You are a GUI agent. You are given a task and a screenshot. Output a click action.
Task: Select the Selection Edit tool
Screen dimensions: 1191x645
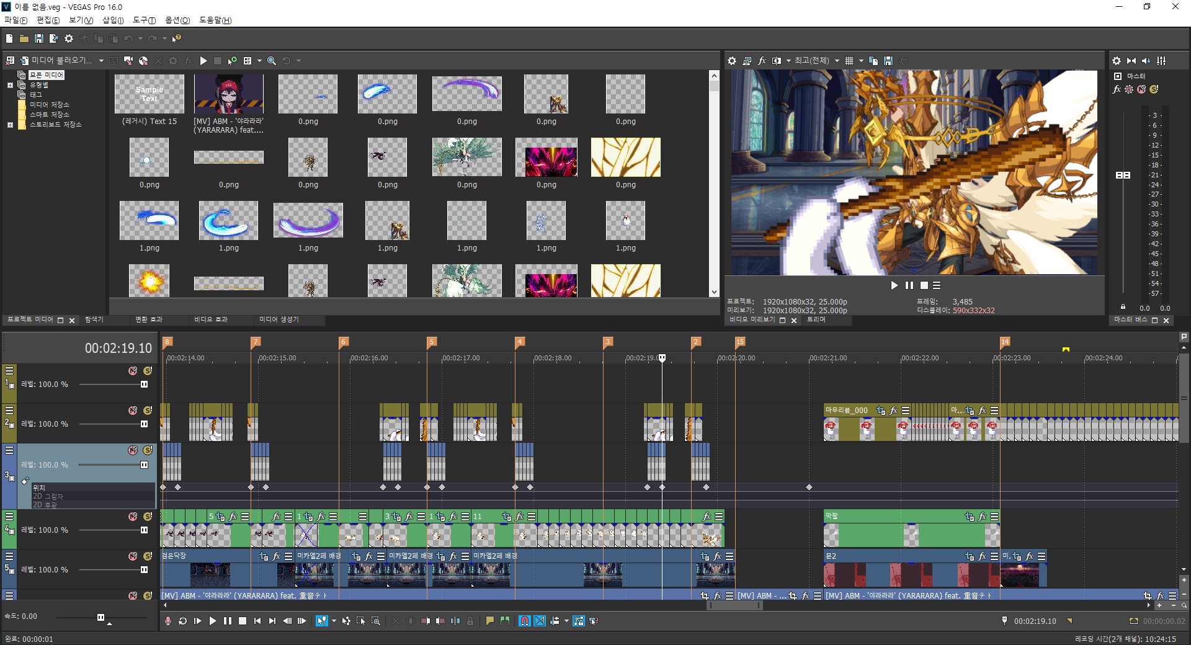pos(361,621)
